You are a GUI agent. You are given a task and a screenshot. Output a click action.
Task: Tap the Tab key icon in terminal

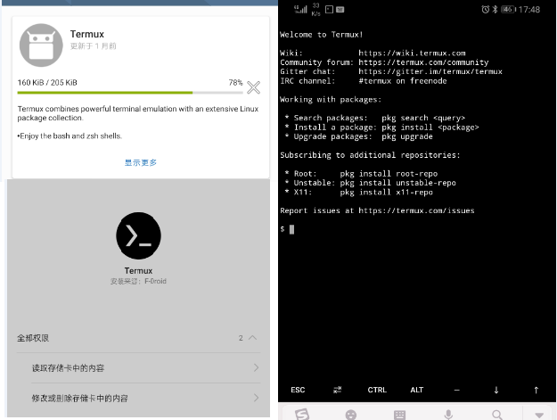(x=338, y=390)
